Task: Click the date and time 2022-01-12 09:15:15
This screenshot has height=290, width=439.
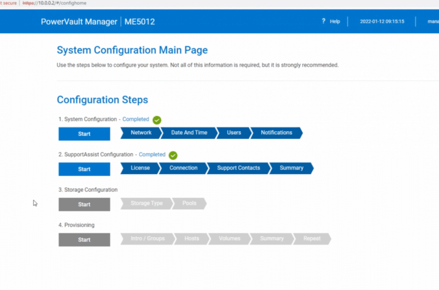Action: (x=382, y=21)
